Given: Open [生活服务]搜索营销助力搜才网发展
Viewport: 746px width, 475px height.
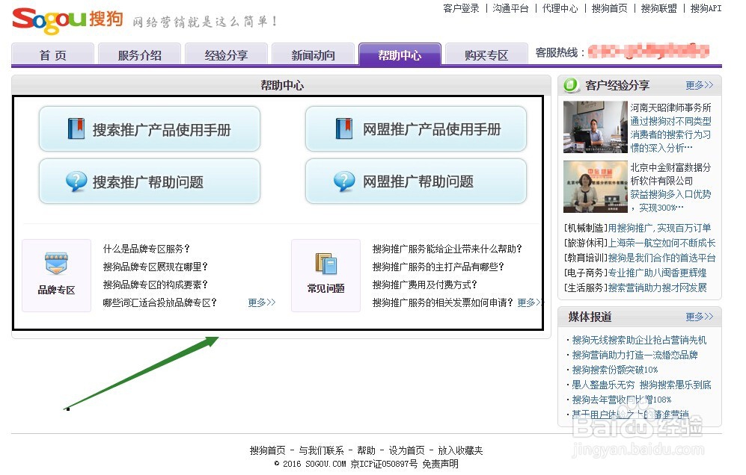Looking at the screenshot, I should (635, 288).
